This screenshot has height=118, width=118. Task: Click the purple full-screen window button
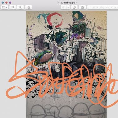click(x=10, y=2)
